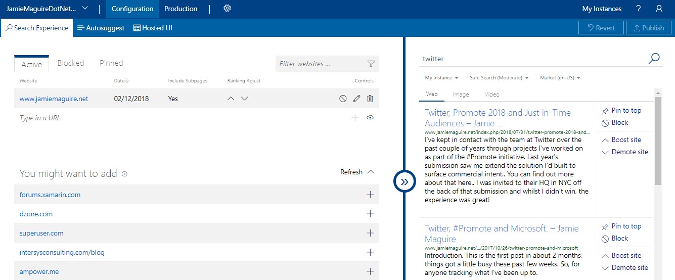
Task: Open result Twitter, Promote 2018 and Just-in-Time Audiences
Action: coord(498,118)
